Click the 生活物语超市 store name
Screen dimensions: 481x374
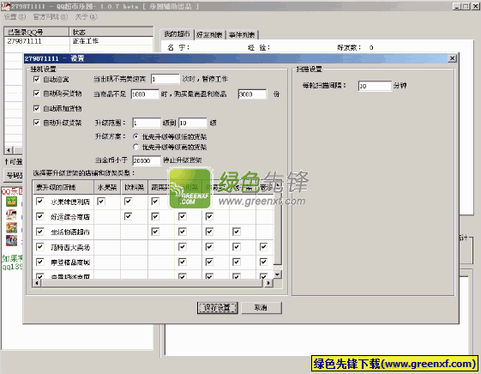pyautogui.click(x=70, y=232)
